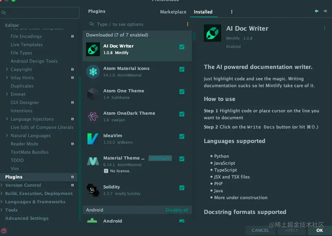Viewport: 332px width, 236px height.
Task: Click Material Theme M icon
Action: click(93, 162)
